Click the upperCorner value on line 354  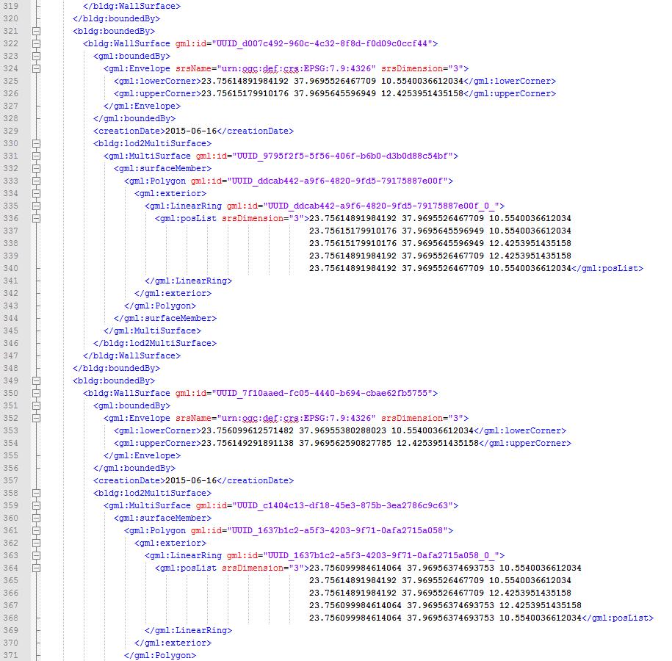coord(340,444)
